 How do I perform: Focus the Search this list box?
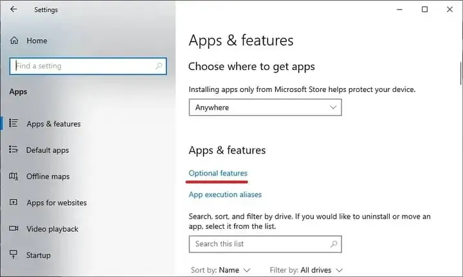tap(265, 244)
